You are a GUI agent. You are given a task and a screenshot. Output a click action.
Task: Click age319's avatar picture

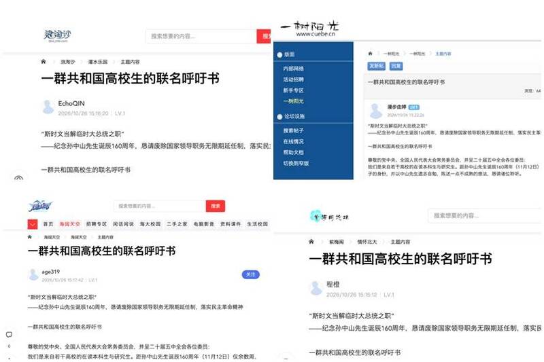pos(33,274)
